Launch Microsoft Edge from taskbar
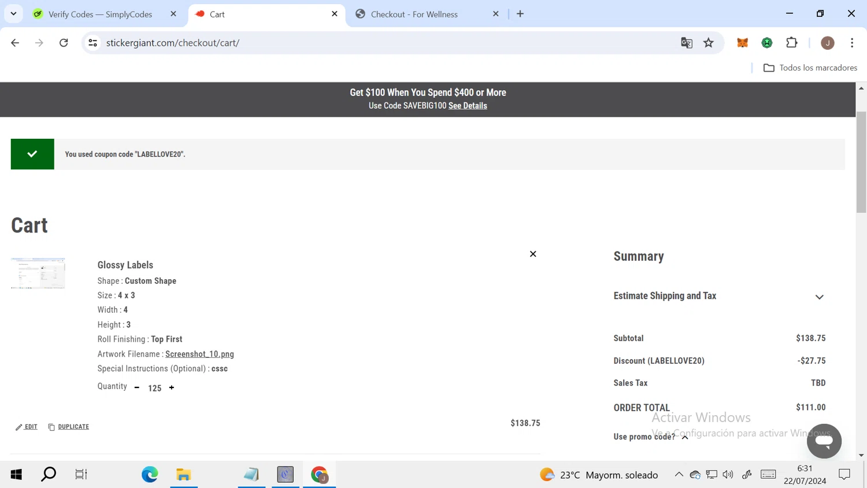This screenshot has width=867, height=488. (x=150, y=475)
